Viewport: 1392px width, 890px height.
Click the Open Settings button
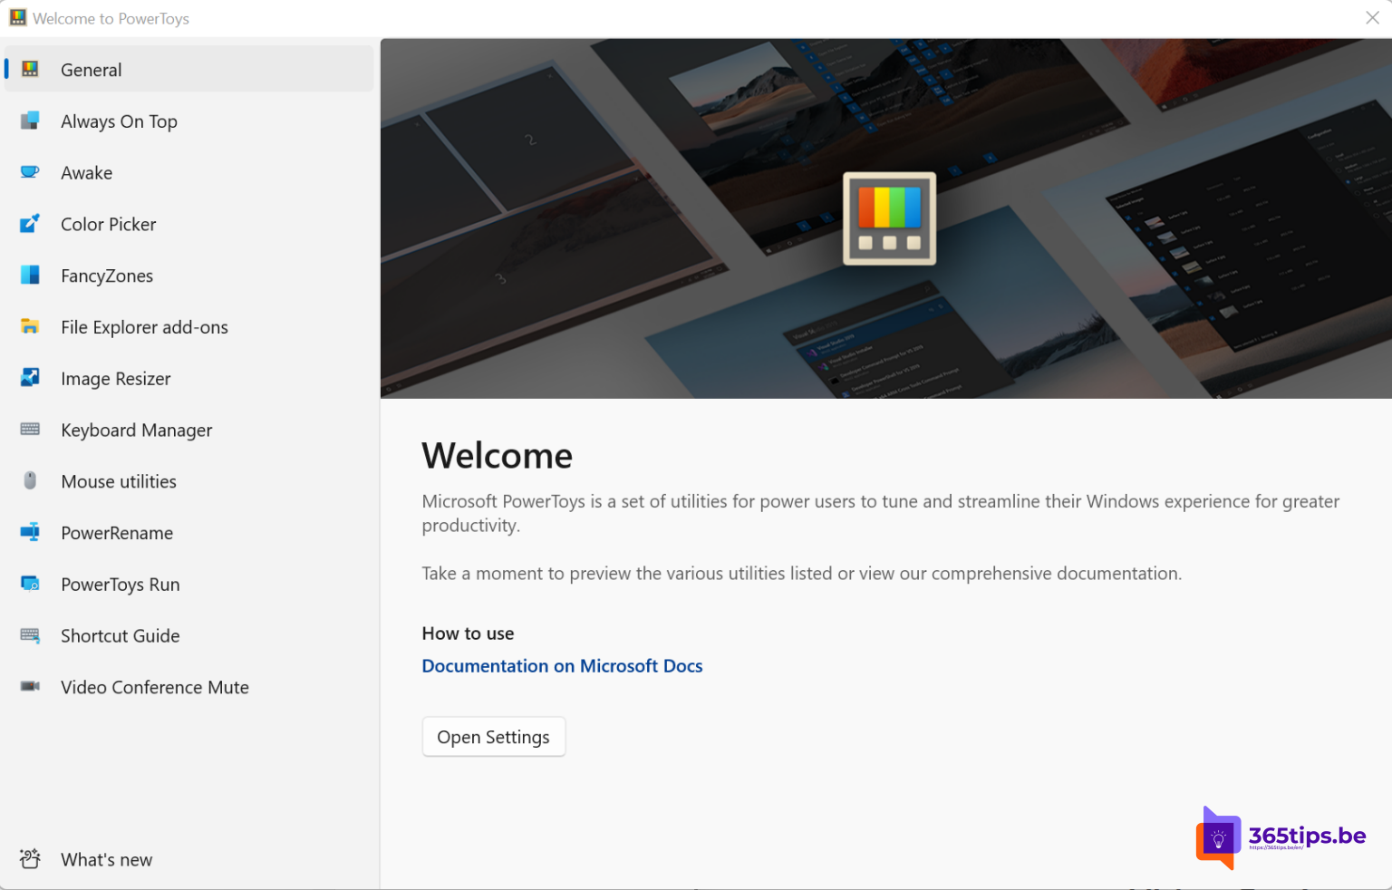click(x=493, y=736)
